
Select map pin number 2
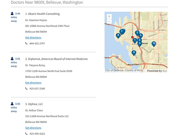137,33
